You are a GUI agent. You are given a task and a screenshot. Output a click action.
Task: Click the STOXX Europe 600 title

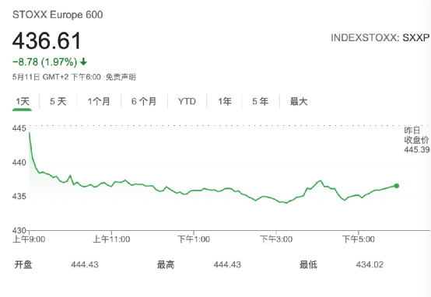coord(58,15)
